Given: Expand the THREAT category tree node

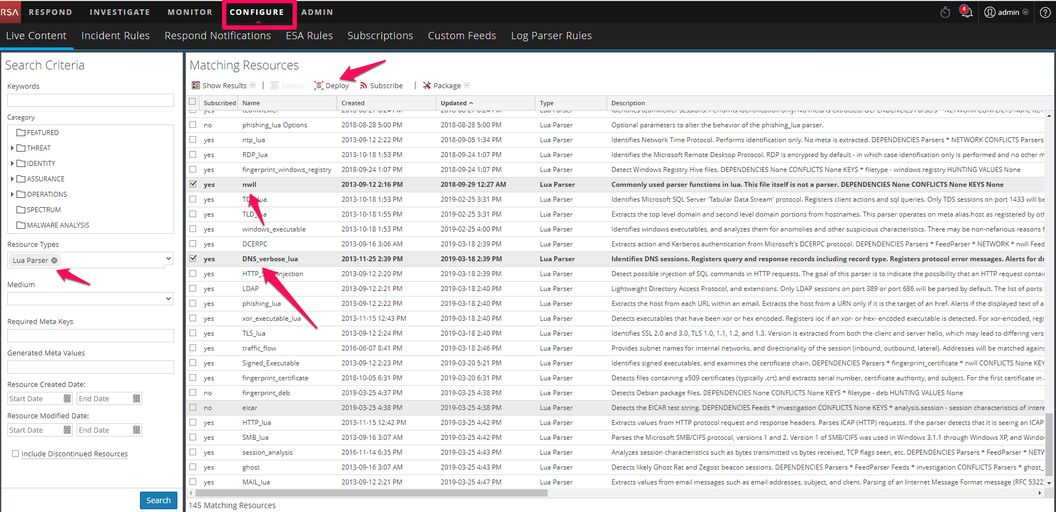Looking at the screenshot, I should coord(12,148).
